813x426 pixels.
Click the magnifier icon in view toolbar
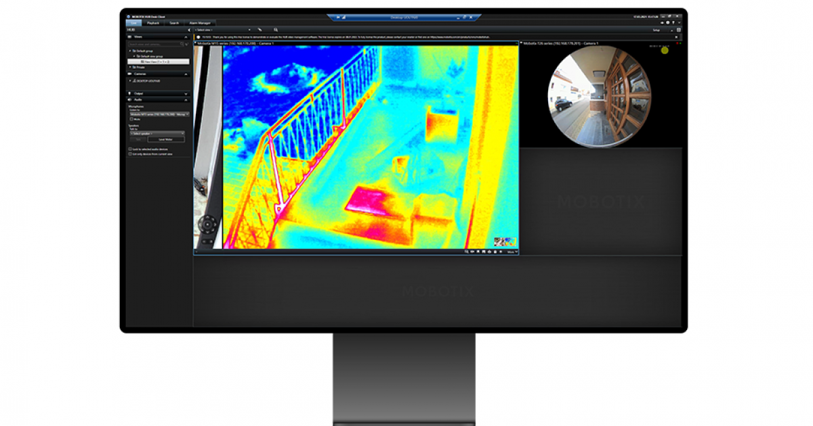pos(276,30)
